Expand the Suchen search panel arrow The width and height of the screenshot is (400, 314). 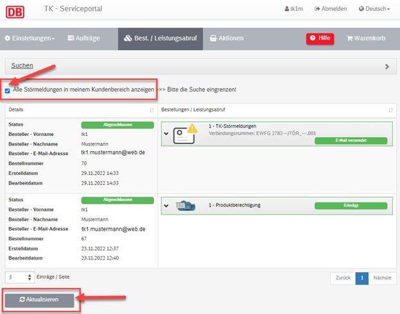pos(387,66)
